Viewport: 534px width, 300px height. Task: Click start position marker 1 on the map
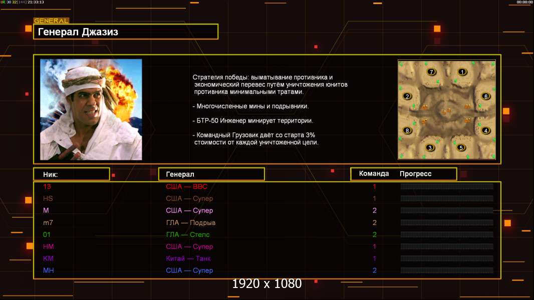pyautogui.click(x=462, y=71)
